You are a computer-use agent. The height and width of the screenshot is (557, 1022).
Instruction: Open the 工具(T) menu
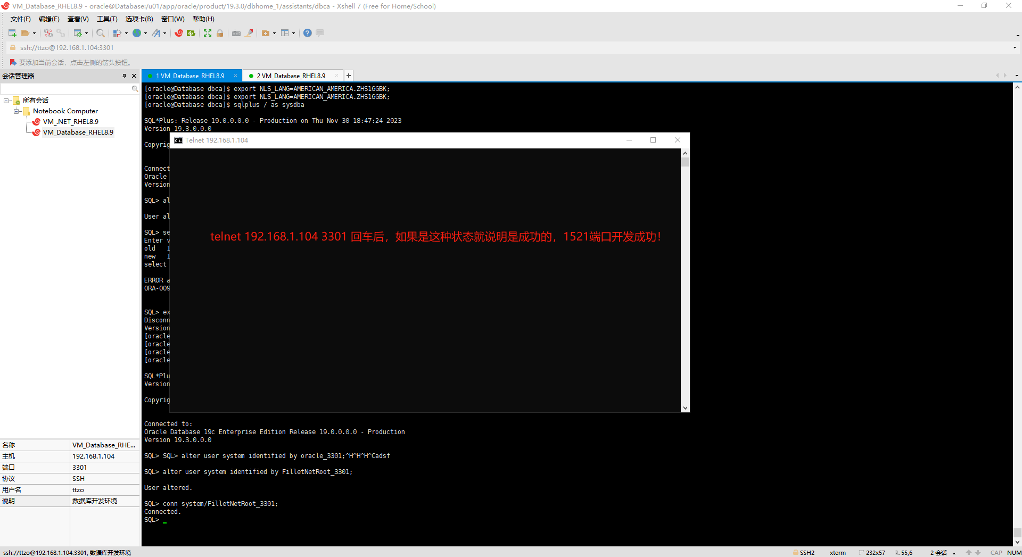pos(107,19)
